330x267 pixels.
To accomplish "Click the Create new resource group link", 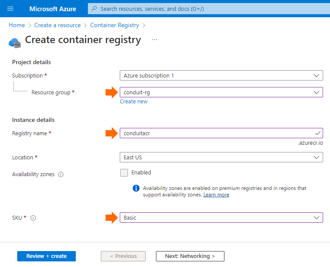I will coord(134,101).
